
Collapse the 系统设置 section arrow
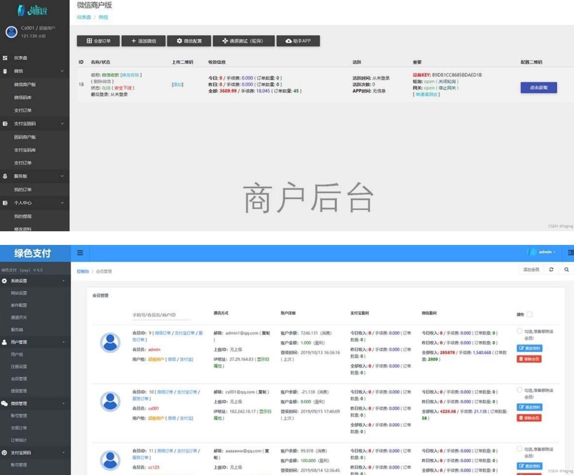click(x=63, y=281)
